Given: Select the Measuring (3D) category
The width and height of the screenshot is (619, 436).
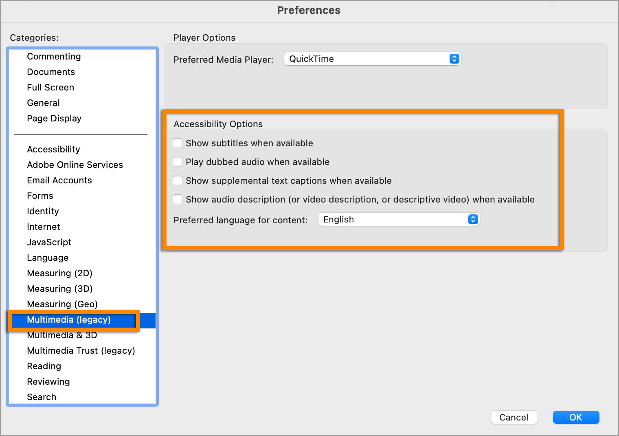Looking at the screenshot, I should click(x=59, y=289).
